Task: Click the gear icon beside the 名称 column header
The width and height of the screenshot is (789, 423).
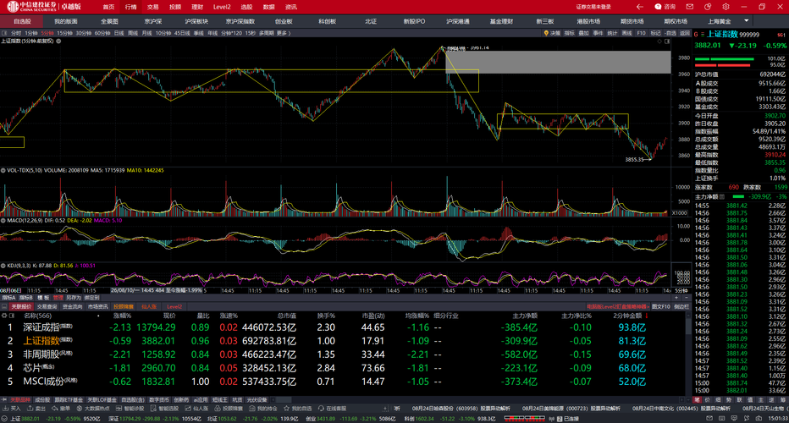Action: point(4,316)
